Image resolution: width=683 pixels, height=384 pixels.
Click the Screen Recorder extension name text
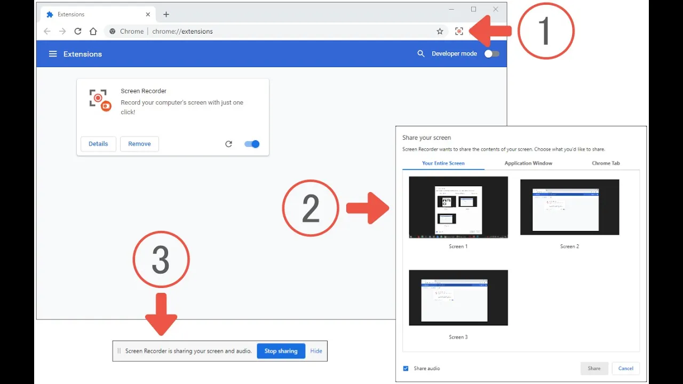coord(144,91)
